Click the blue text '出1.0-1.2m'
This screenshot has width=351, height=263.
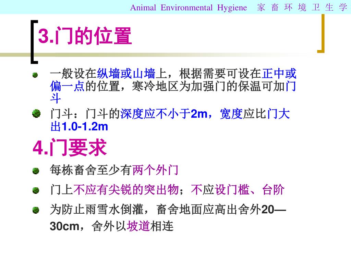[79, 127]
